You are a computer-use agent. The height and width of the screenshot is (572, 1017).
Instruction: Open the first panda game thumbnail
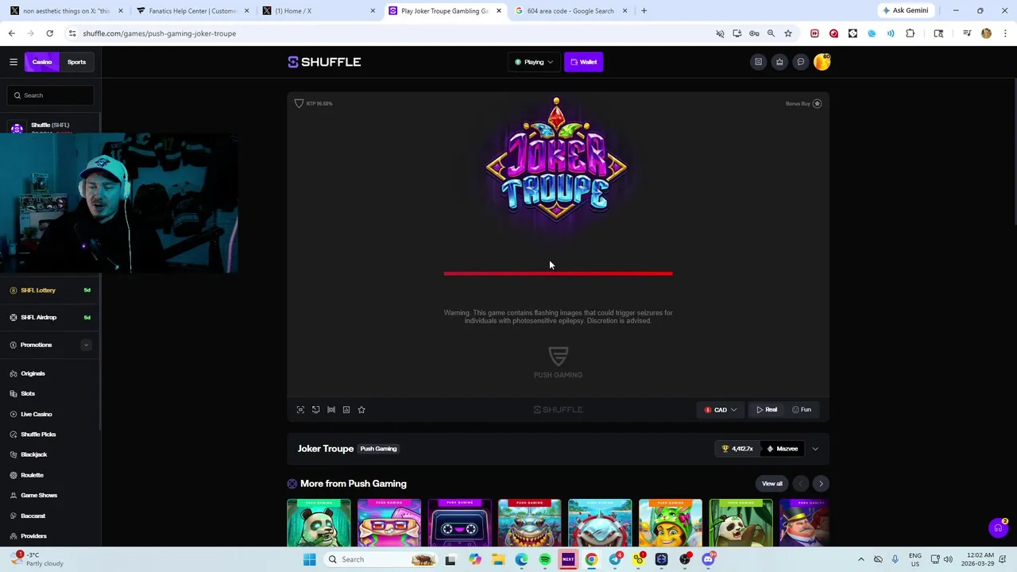pyautogui.click(x=319, y=524)
